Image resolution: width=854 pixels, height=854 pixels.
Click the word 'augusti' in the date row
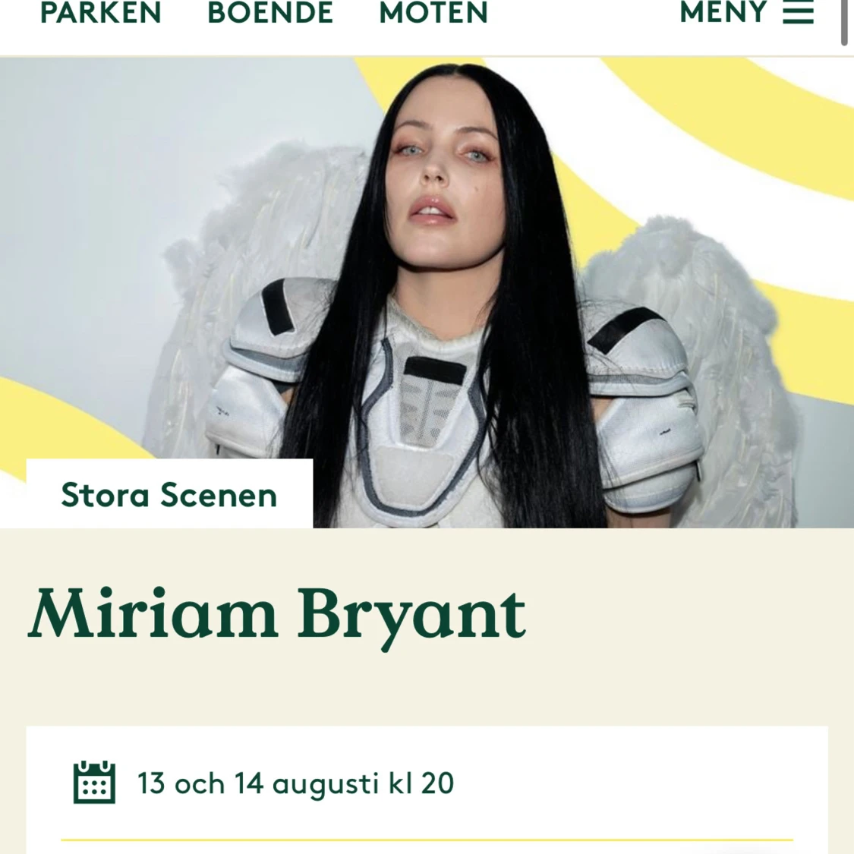click(x=325, y=784)
